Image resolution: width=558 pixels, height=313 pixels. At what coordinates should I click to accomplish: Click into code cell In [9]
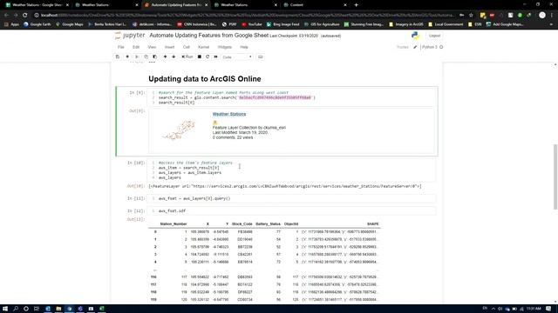[292, 97]
